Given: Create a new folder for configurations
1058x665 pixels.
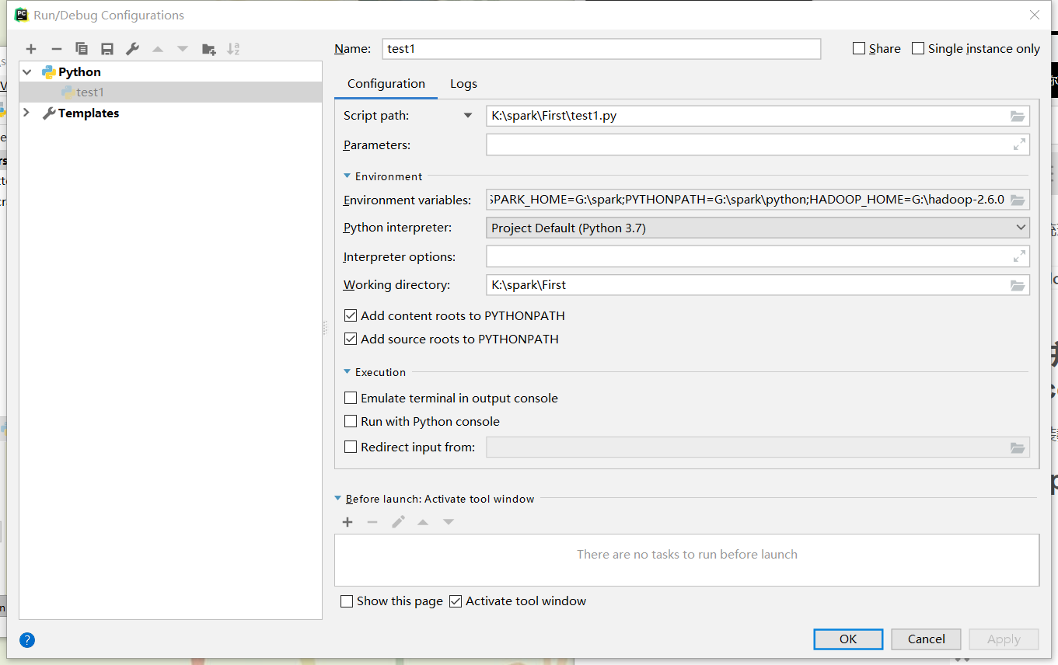Looking at the screenshot, I should coord(208,48).
